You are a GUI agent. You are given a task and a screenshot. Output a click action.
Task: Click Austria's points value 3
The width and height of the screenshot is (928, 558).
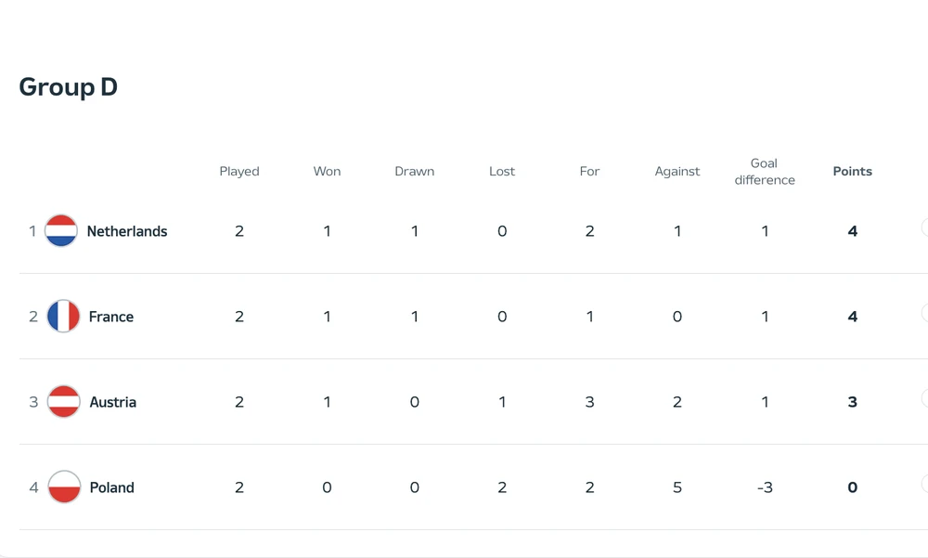click(x=852, y=402)
